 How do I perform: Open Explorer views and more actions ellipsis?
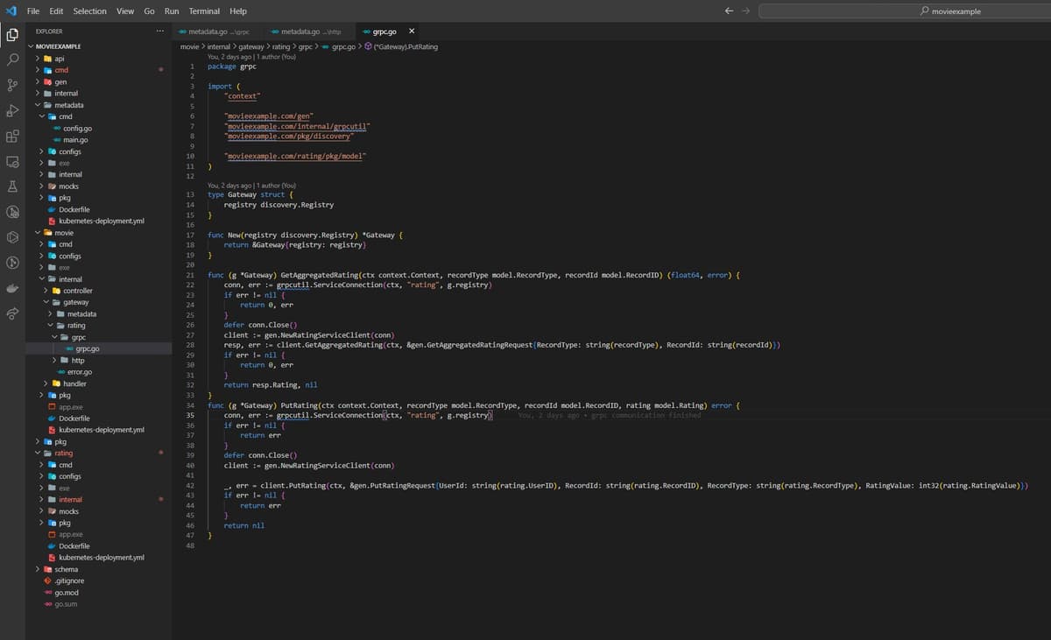tap(159, 32)
